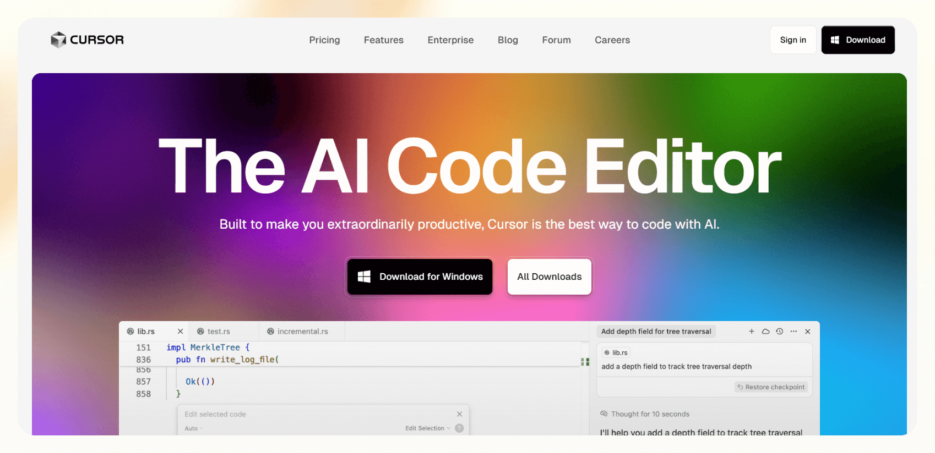The height and width of the screenshot is (453, 935).
Task: Click the lib.rs file chip in chat
Action: pyautogui.click(x=616, y=352)
